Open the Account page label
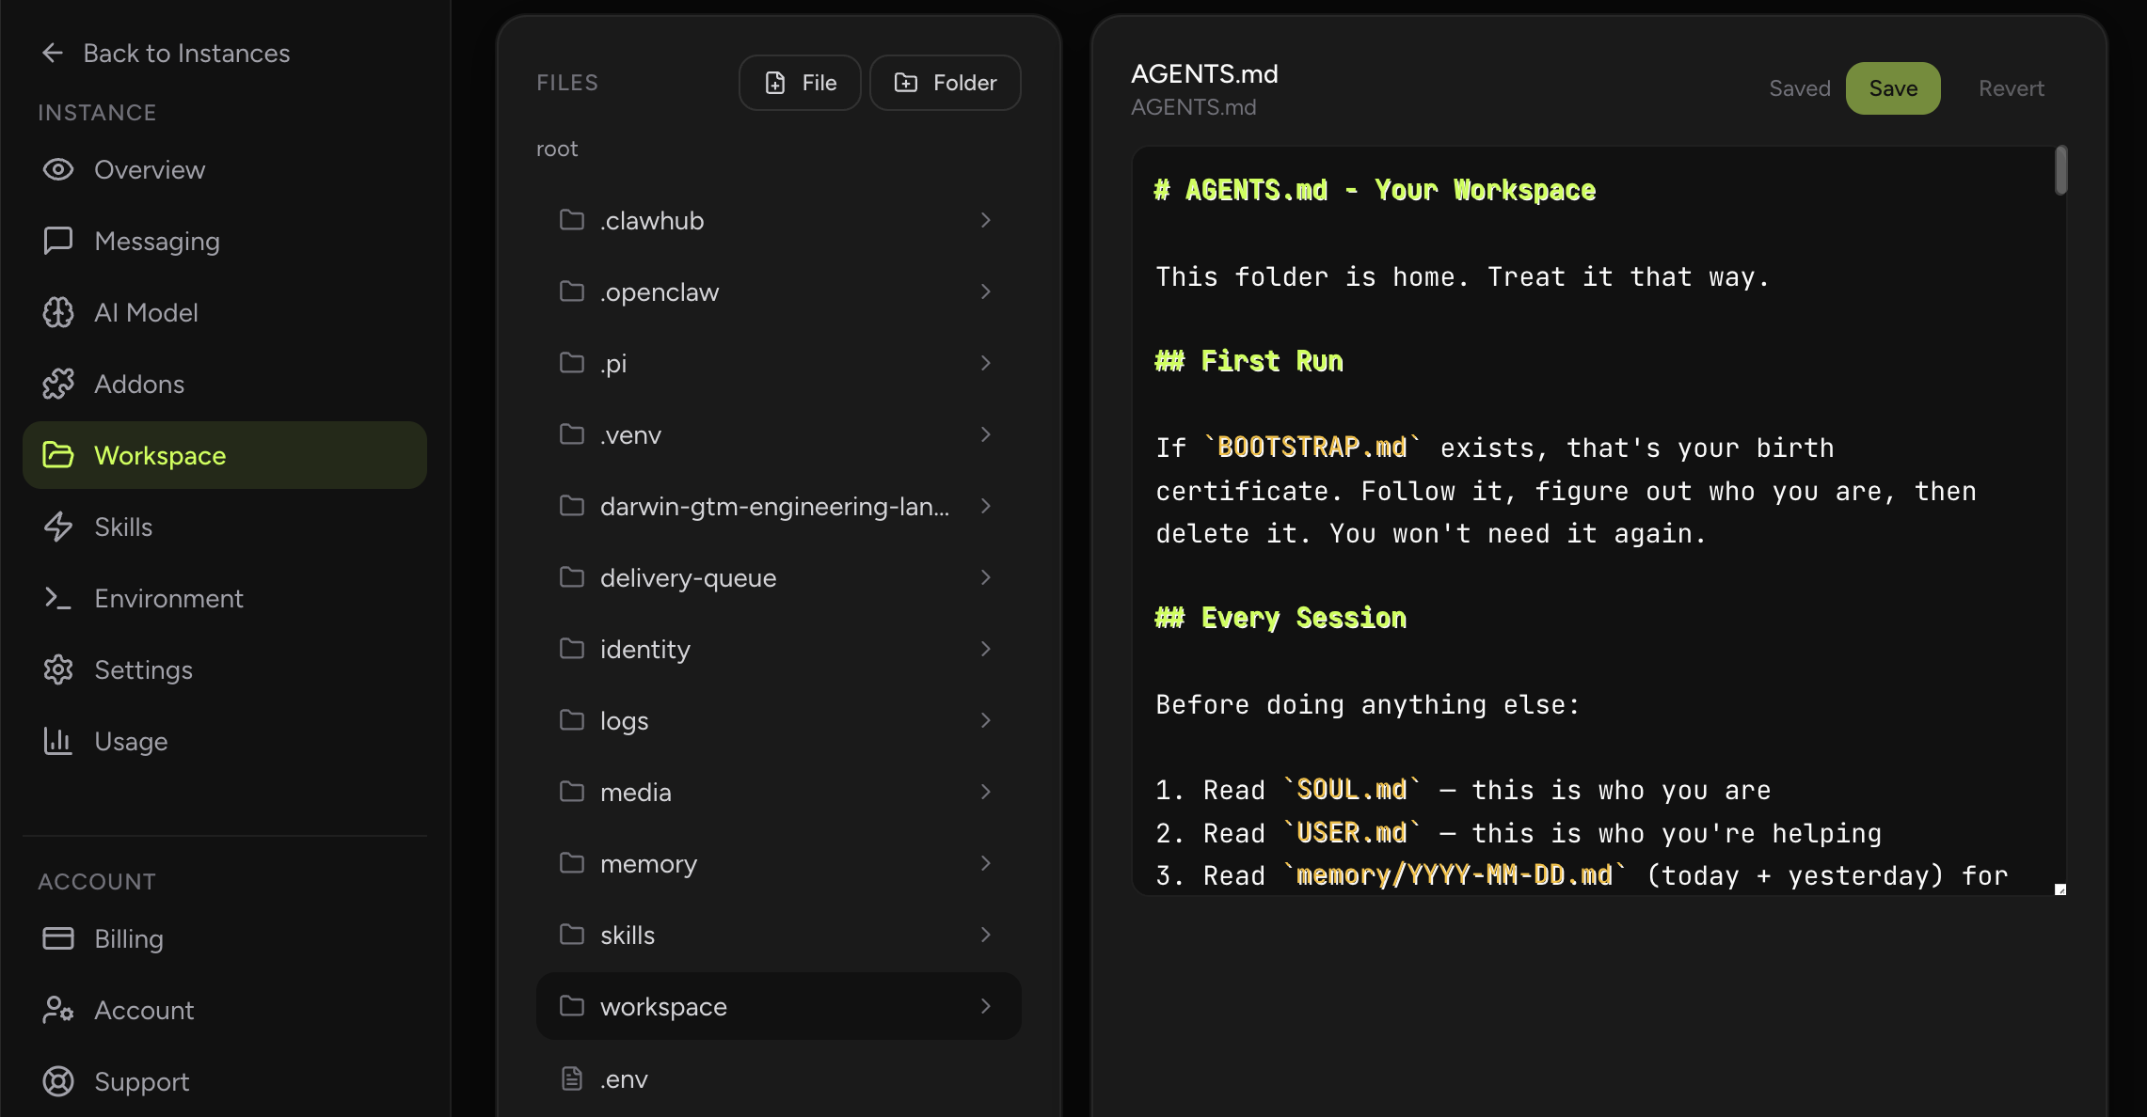Viewport: 2147px width, 1117px height. point(144,1011)
